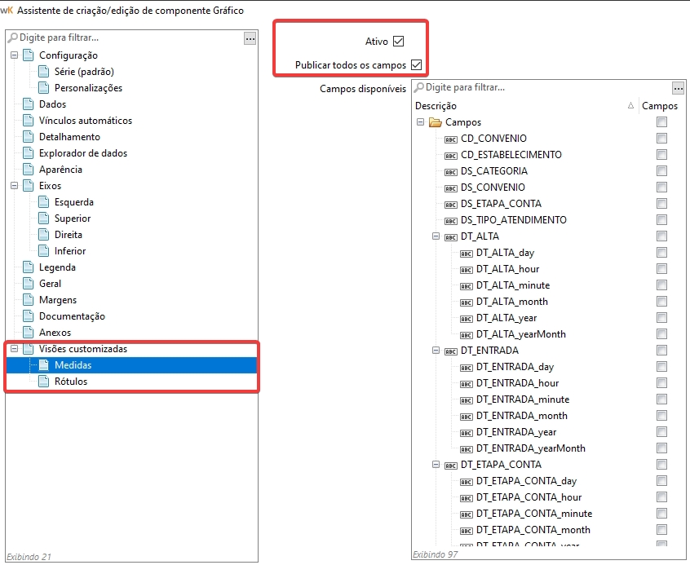
Task: Toggle Publicar todos os campos checkbox
Action: [x=416, y=64]
